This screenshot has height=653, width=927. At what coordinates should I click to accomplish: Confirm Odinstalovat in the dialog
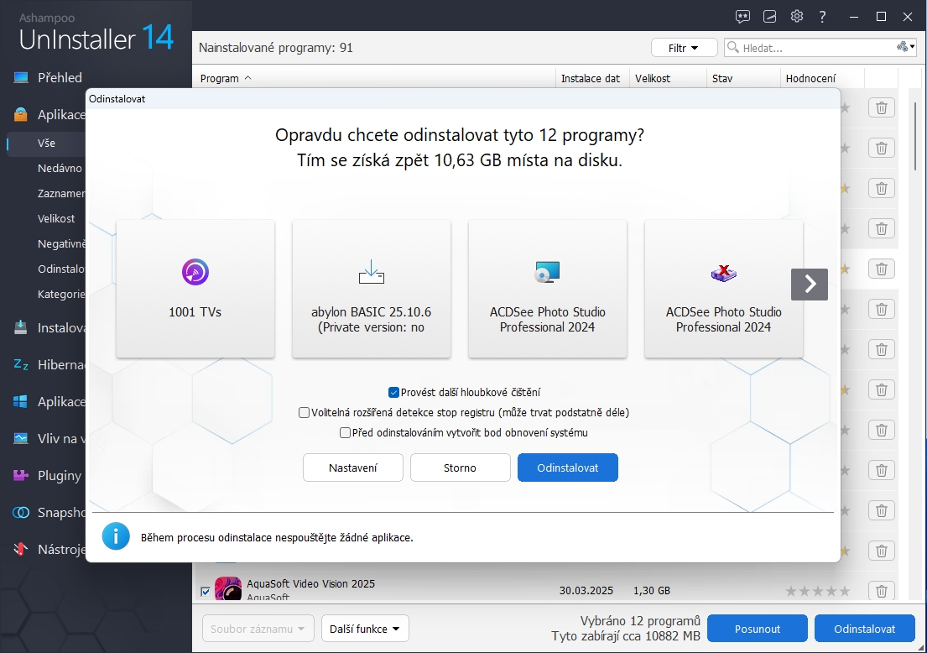568,468
